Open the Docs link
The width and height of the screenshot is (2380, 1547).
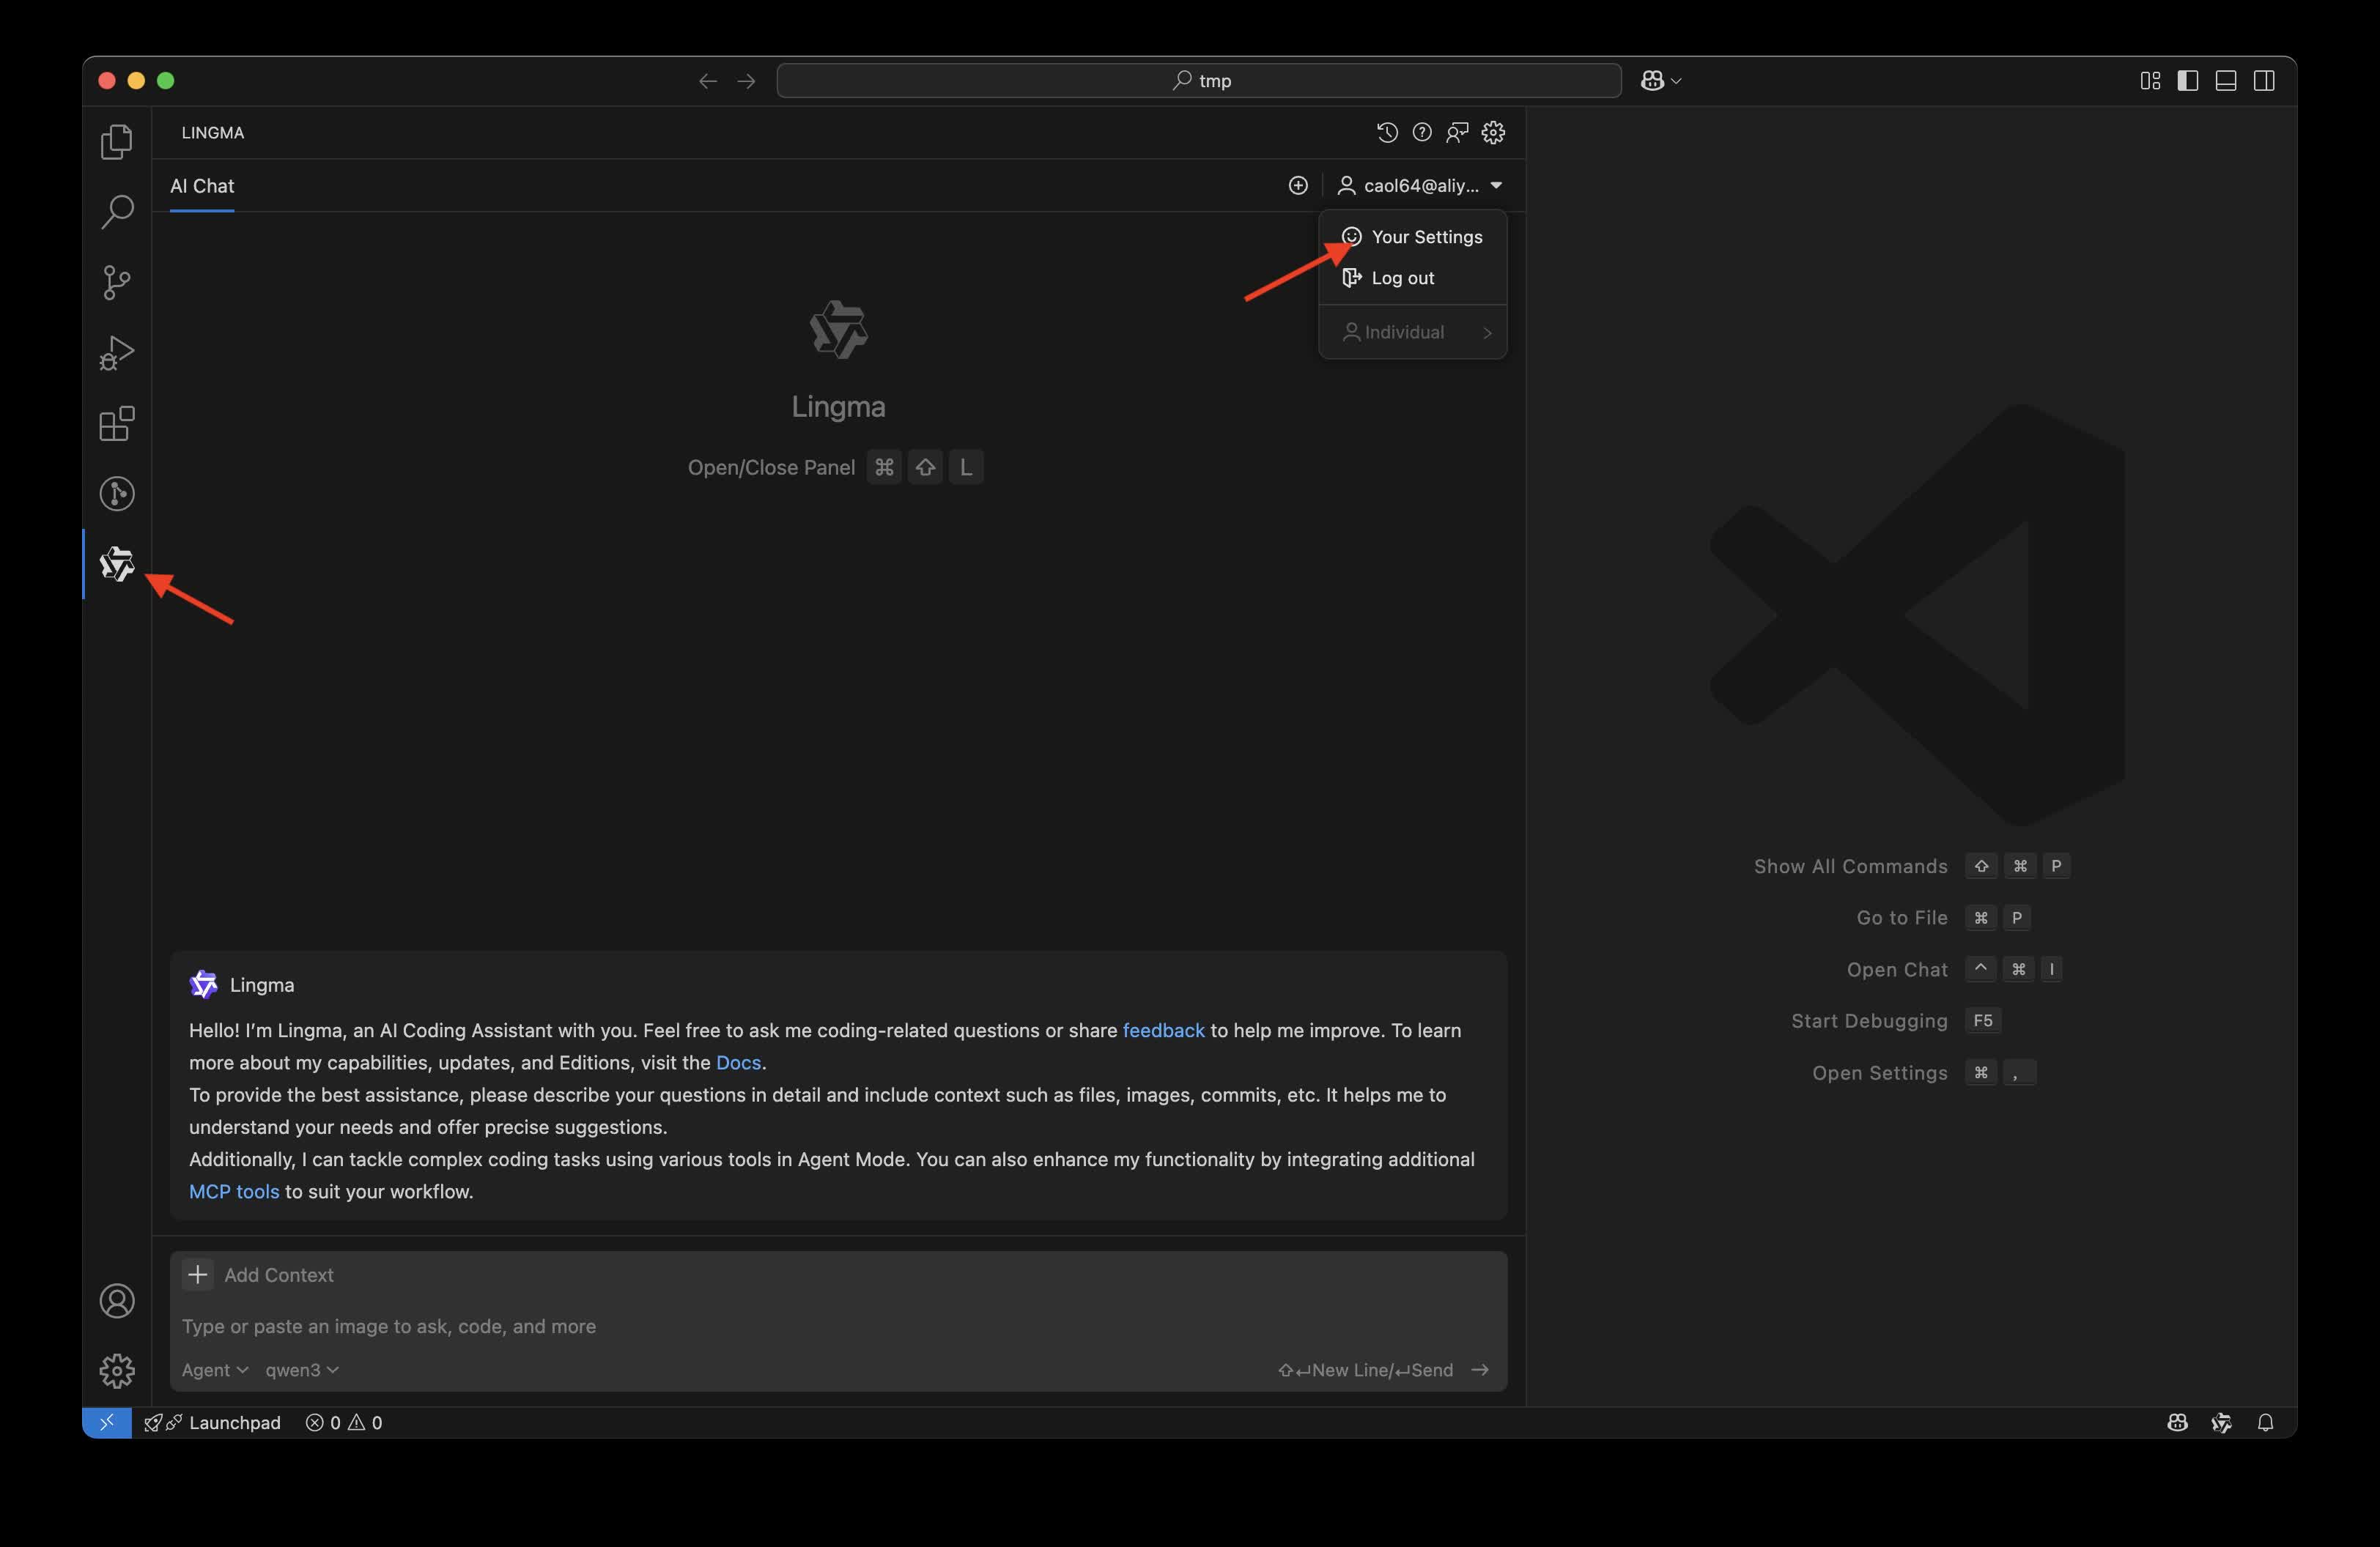pos(738,1062)
